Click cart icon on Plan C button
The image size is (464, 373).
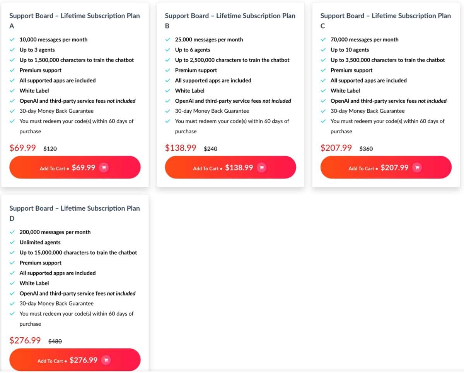coord(417,168)
